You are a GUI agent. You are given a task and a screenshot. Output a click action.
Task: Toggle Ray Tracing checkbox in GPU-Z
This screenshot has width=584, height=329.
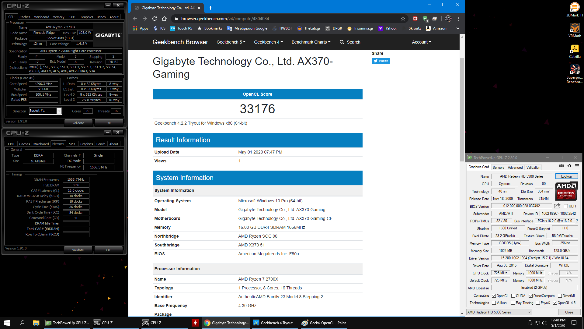coord(513,303)
